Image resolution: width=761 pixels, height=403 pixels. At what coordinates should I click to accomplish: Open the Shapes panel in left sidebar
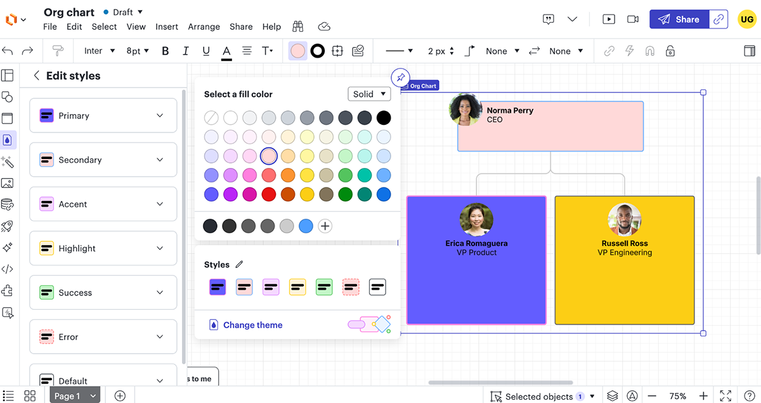pyautogui.click(x=8, y=97)
